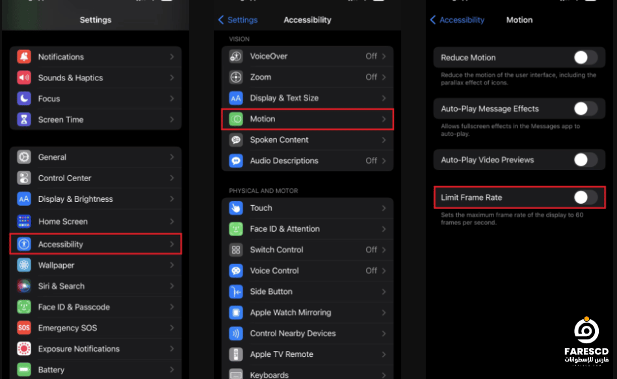Tap the Control Nearby Devices icon
Screen dimensions: 617x379
236,334
